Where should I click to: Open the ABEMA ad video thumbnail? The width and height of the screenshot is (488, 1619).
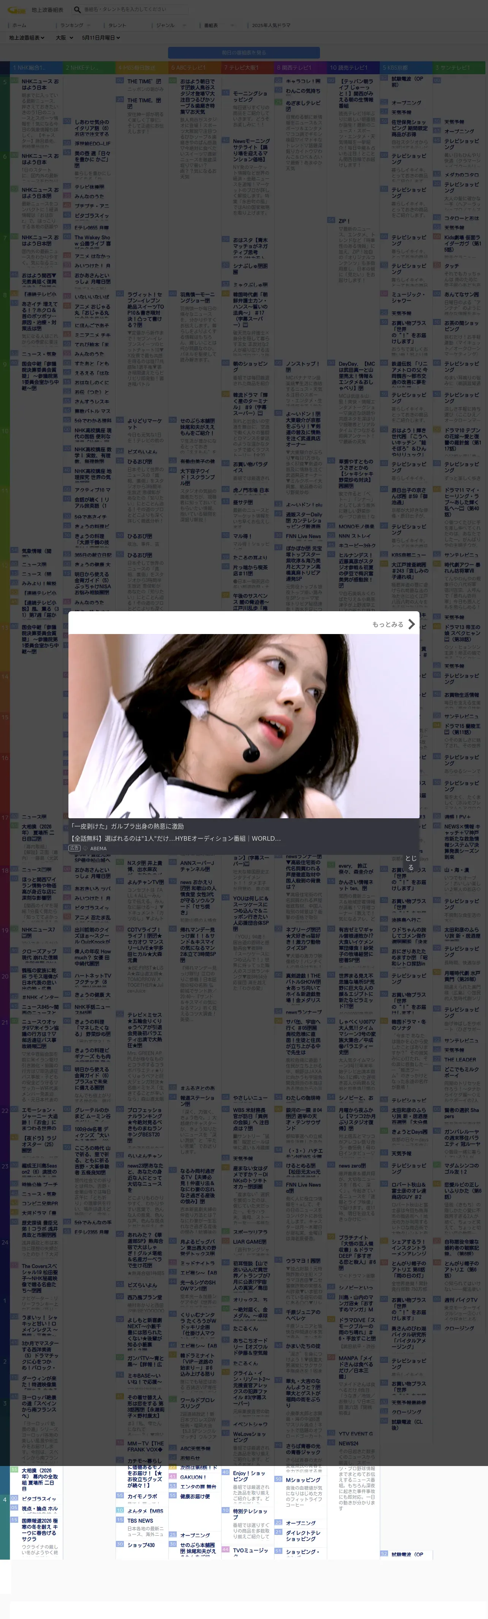244,726
